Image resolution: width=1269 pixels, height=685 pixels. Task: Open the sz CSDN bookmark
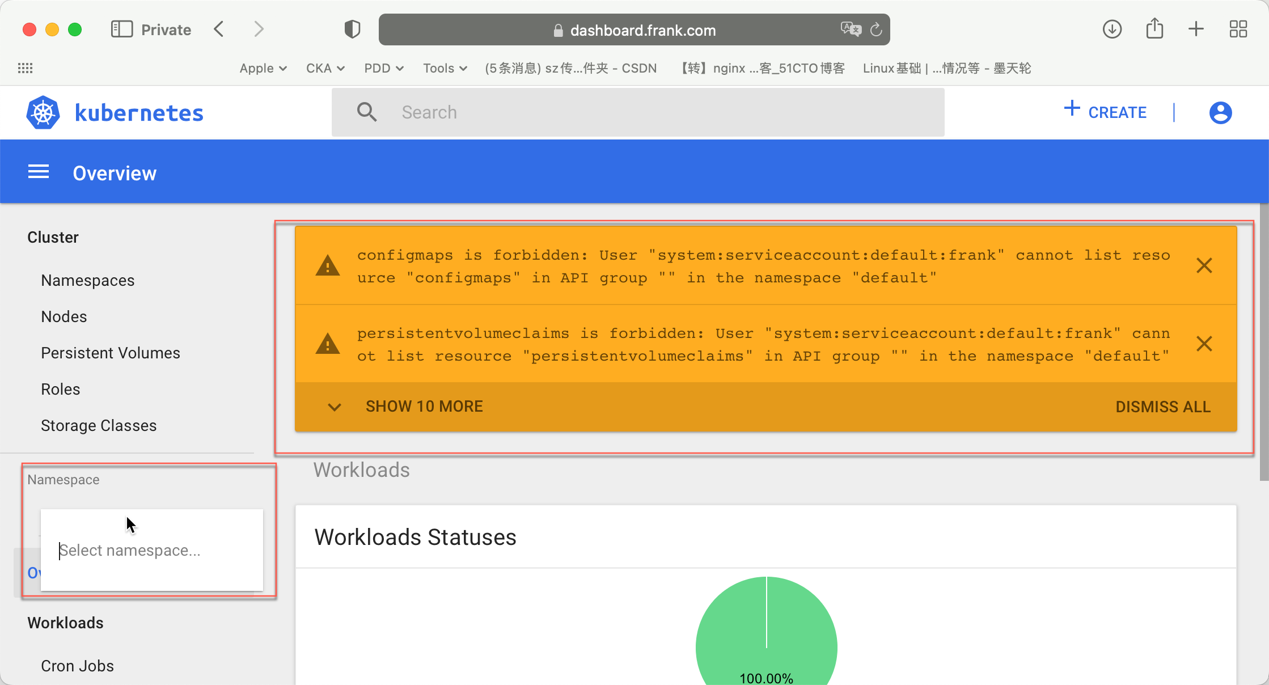[x=570, y=68]
